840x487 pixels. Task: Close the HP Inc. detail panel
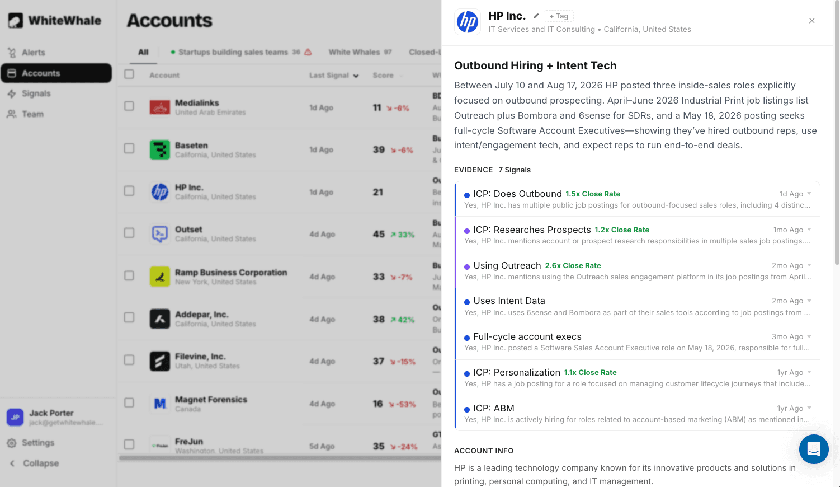tap(811, 21)
